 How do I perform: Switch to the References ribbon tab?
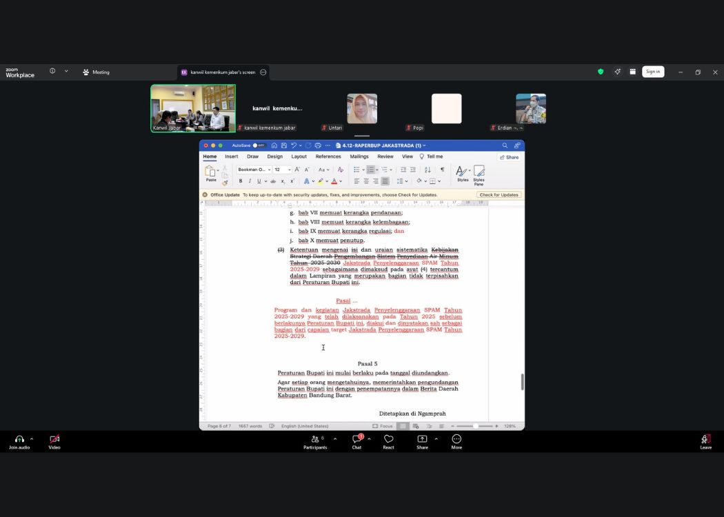click(328, 156)
